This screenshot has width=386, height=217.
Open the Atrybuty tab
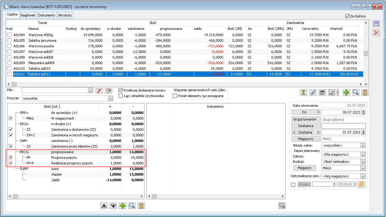click(x=65, y=15)
